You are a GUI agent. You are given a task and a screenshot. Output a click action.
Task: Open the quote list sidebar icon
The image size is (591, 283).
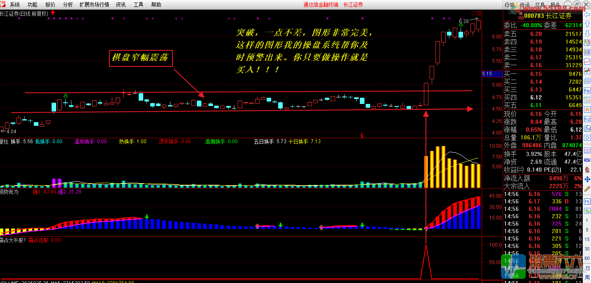click(587, 44)
